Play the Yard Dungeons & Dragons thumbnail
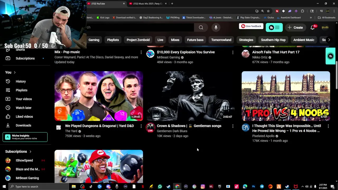The image size is (338, 190). tap(99, 96)
